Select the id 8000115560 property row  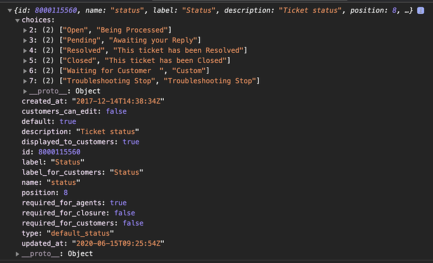51,152
